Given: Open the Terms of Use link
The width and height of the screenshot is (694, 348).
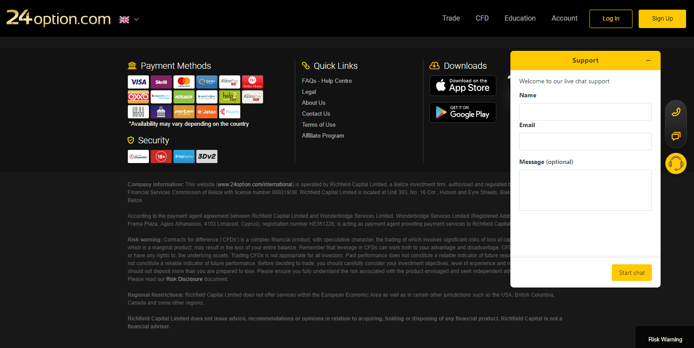Looking at the screenshot, I should pyautogui.click(x=318, y=125).
